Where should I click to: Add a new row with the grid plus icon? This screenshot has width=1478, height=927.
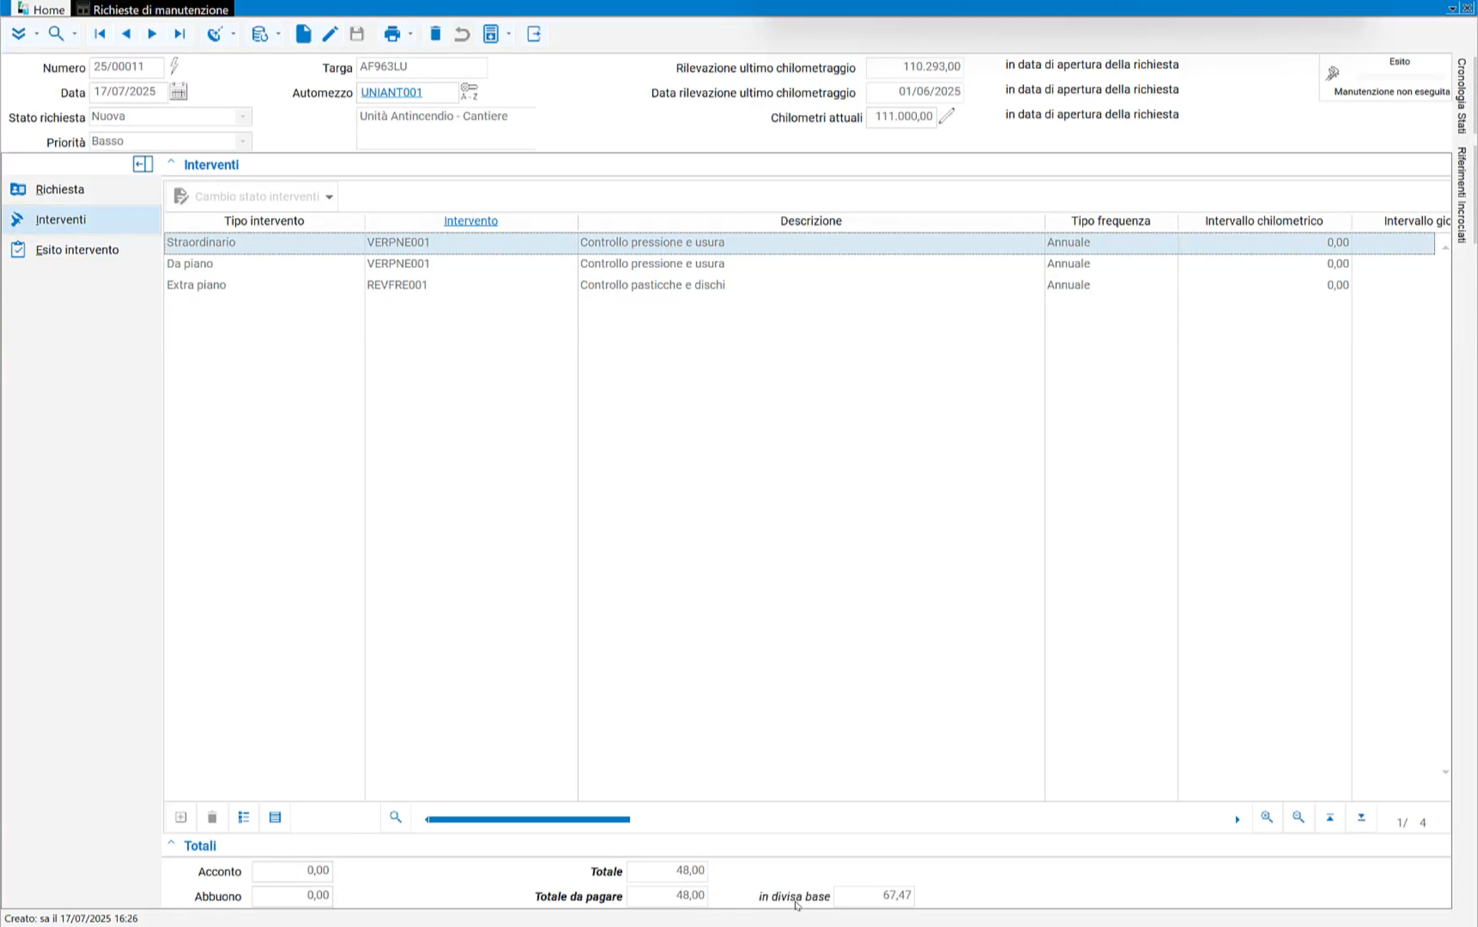[181, 817]
